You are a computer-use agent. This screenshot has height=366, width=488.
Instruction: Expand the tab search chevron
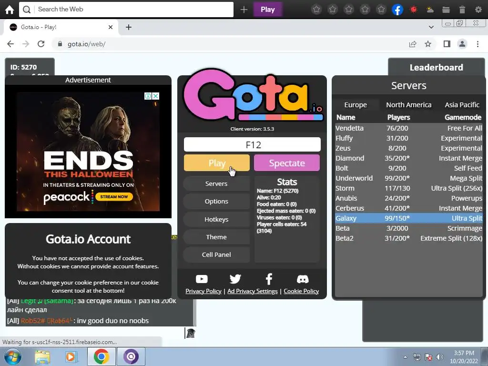[x=431, y=27]
